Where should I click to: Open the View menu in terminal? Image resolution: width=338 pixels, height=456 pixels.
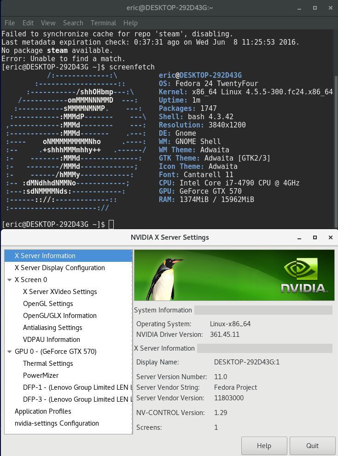48,23
